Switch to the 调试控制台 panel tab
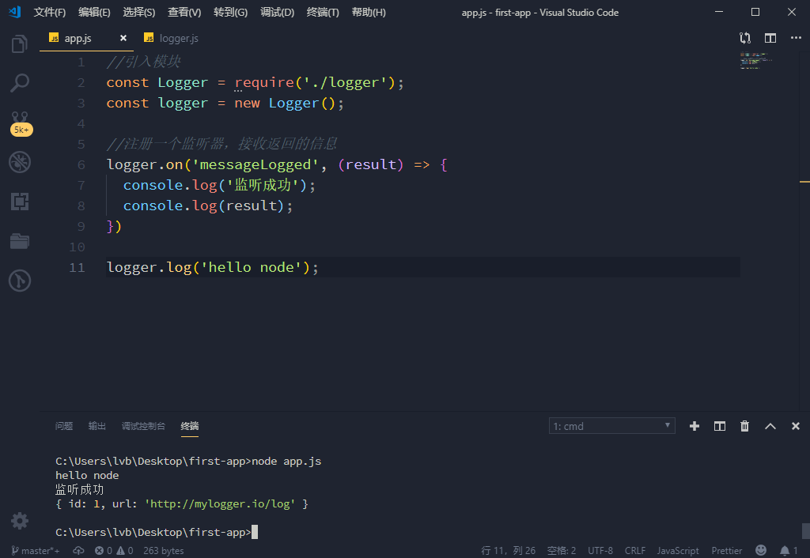 click(143, 426)
